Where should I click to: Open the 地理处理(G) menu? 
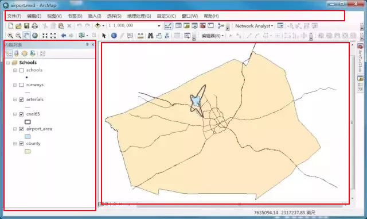pos(139,16)
